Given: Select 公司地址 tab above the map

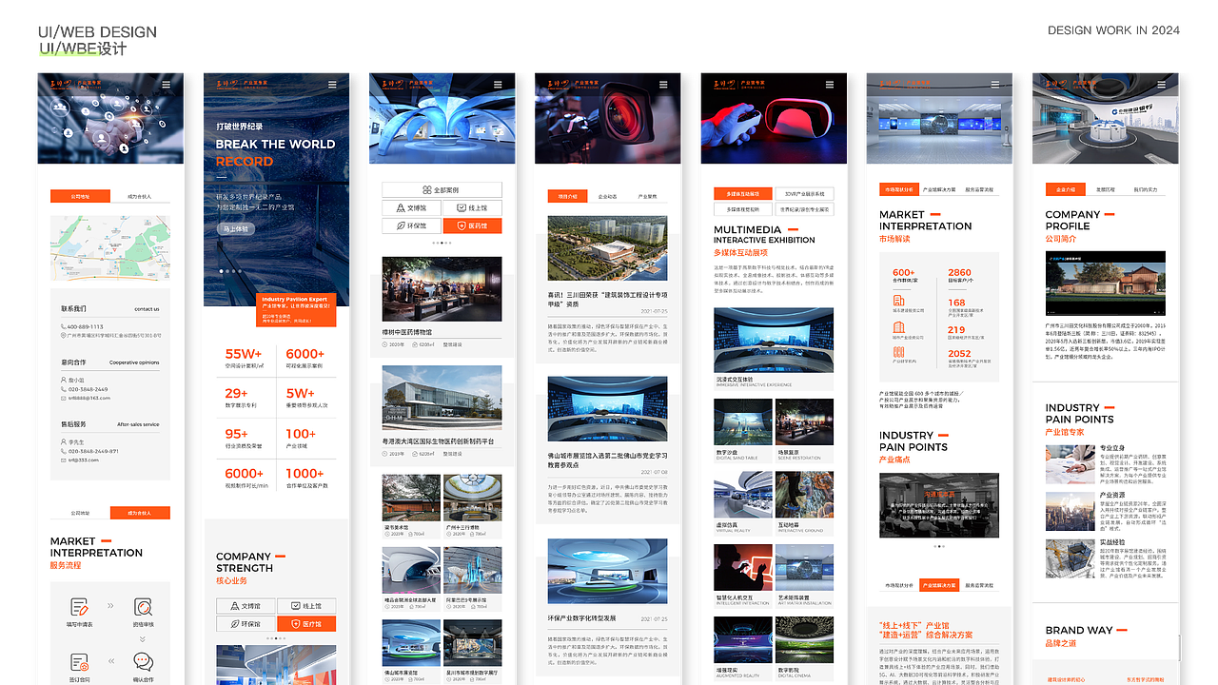Looking at the screenshot, I should 80,196.
